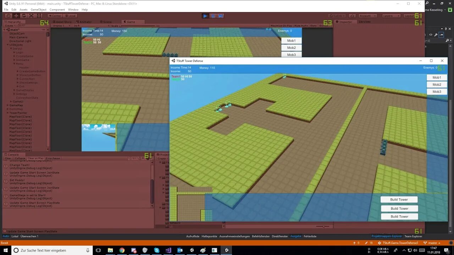Open Skype from the taskbar

(x=157, y=250)
